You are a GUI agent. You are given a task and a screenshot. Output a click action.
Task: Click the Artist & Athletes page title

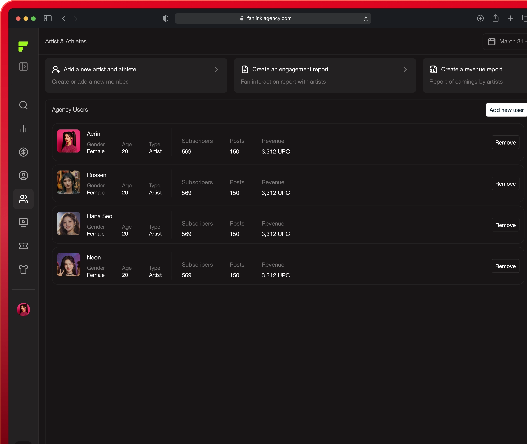coord(66,41)
